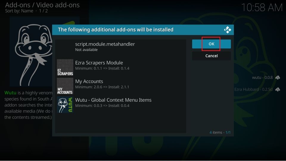Click the 4 items - 1/1 counter
This screenshot has width=286, height=161.
pyautogui.click(x=220, y=132)
